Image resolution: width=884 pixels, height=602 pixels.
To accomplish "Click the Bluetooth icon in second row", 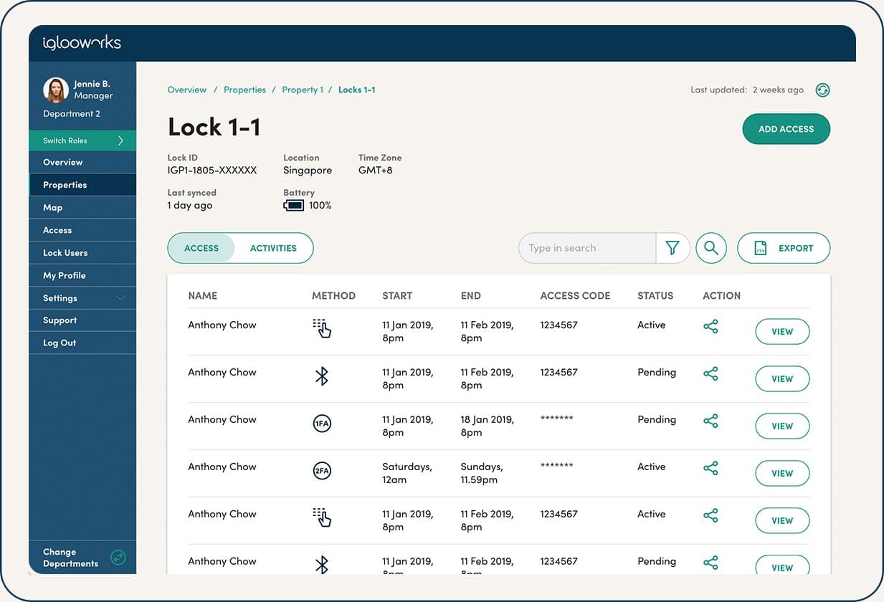I will point(322,376).
